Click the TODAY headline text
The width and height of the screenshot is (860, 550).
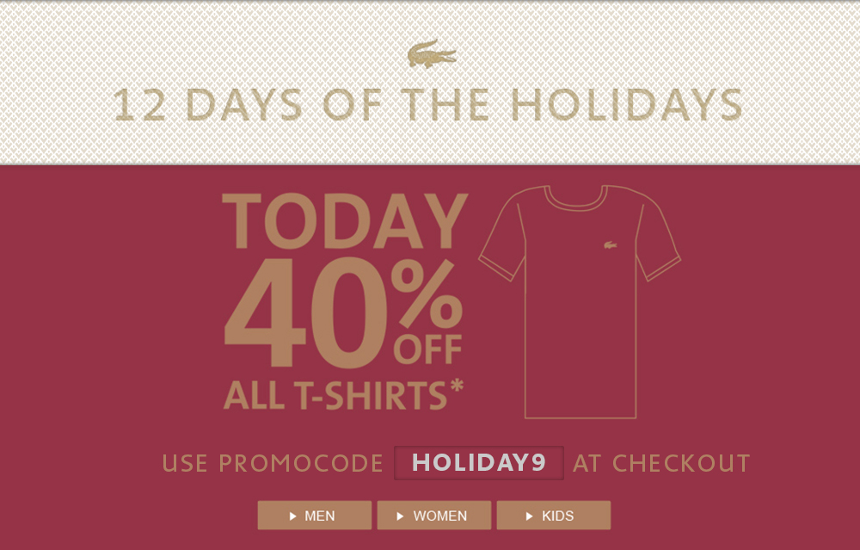point(345,223)
